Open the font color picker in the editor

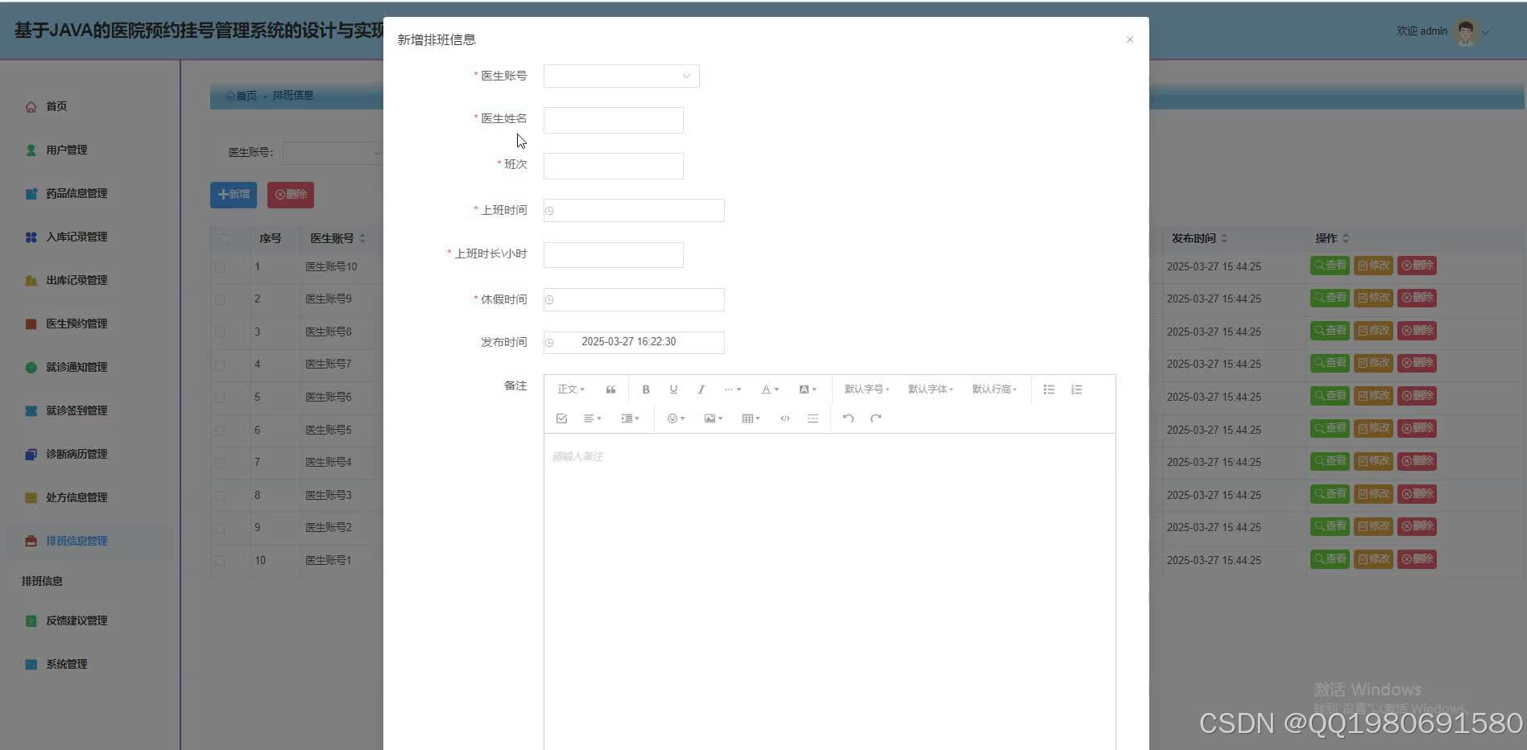768,389
